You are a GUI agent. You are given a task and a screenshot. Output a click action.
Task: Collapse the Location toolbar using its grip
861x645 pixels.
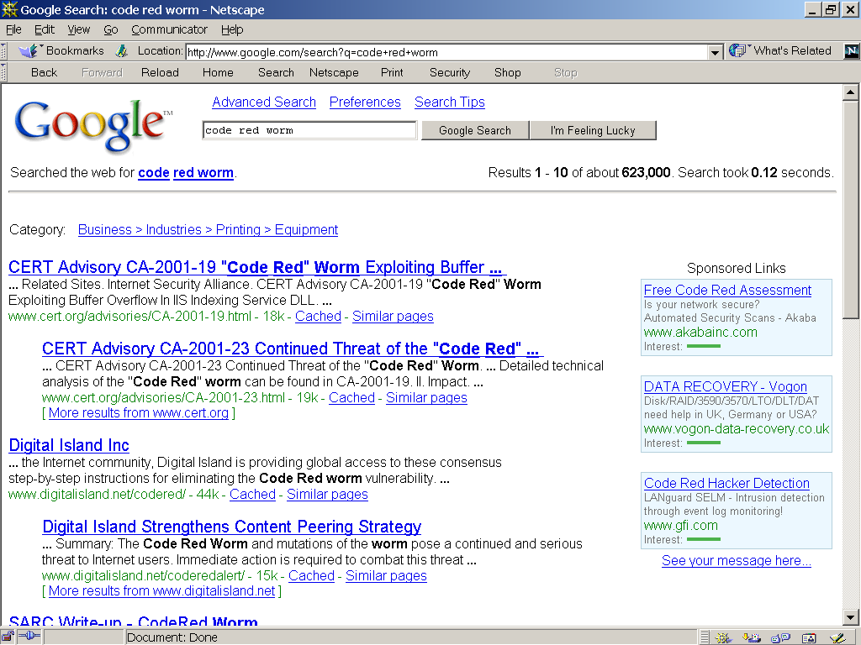(3, 51)
